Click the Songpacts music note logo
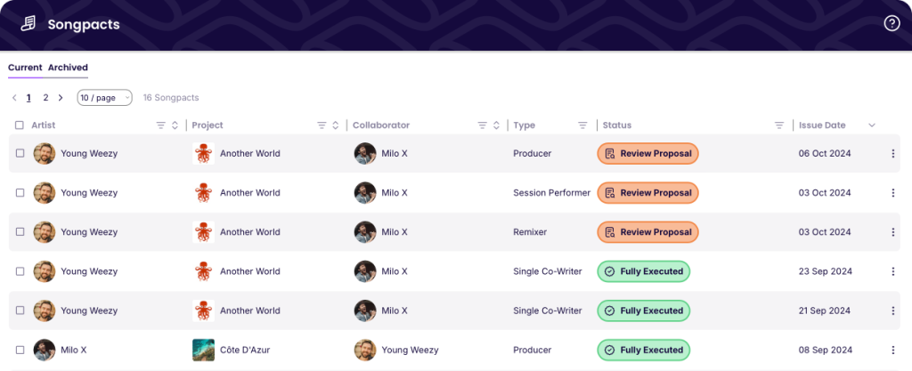Image resolution: width=912 pixels, height=371 pixels. click(28, 24)
